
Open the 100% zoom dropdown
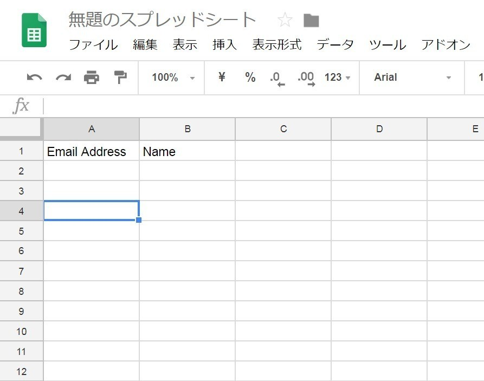coord(173,78)
